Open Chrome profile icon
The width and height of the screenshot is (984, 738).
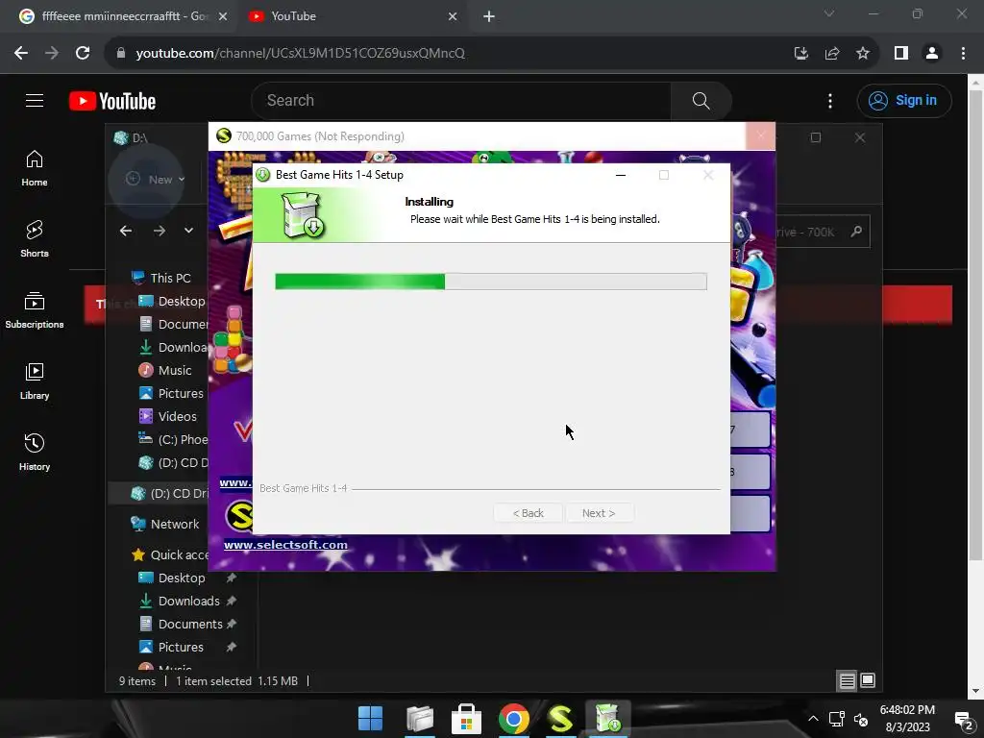[x=932, y=54]
